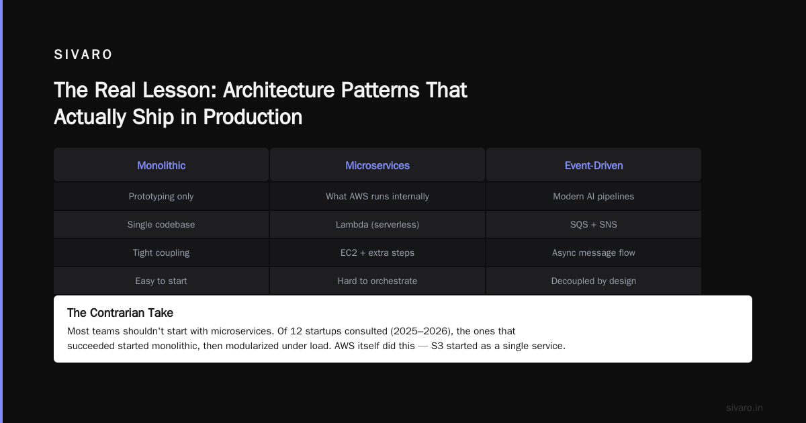Select the Monolithic column header
The height and width of the screenshot is (423, 806).
coord(161,165)
